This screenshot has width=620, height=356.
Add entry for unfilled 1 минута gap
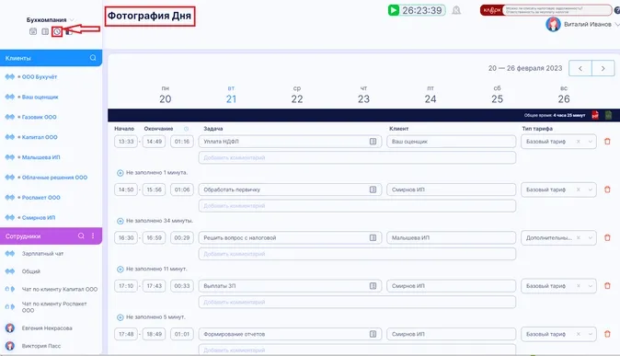tap(121, 173)
